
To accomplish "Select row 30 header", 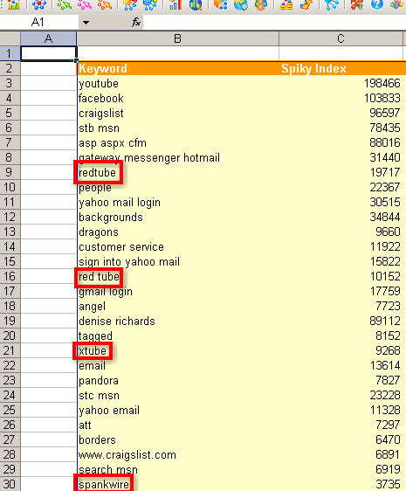I will pos(10,484).
